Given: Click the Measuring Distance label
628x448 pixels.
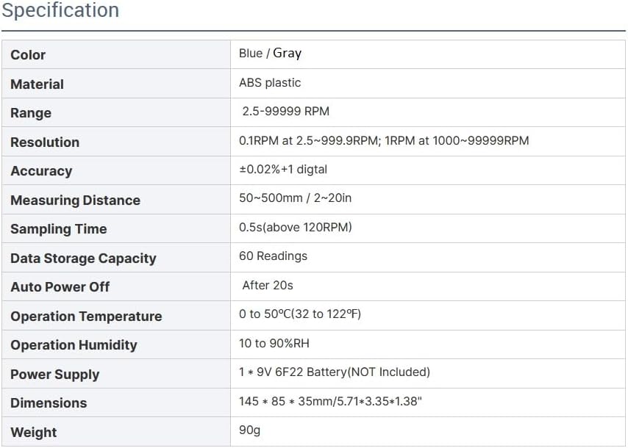Looking at the screenshot, I should click(75, 200).
